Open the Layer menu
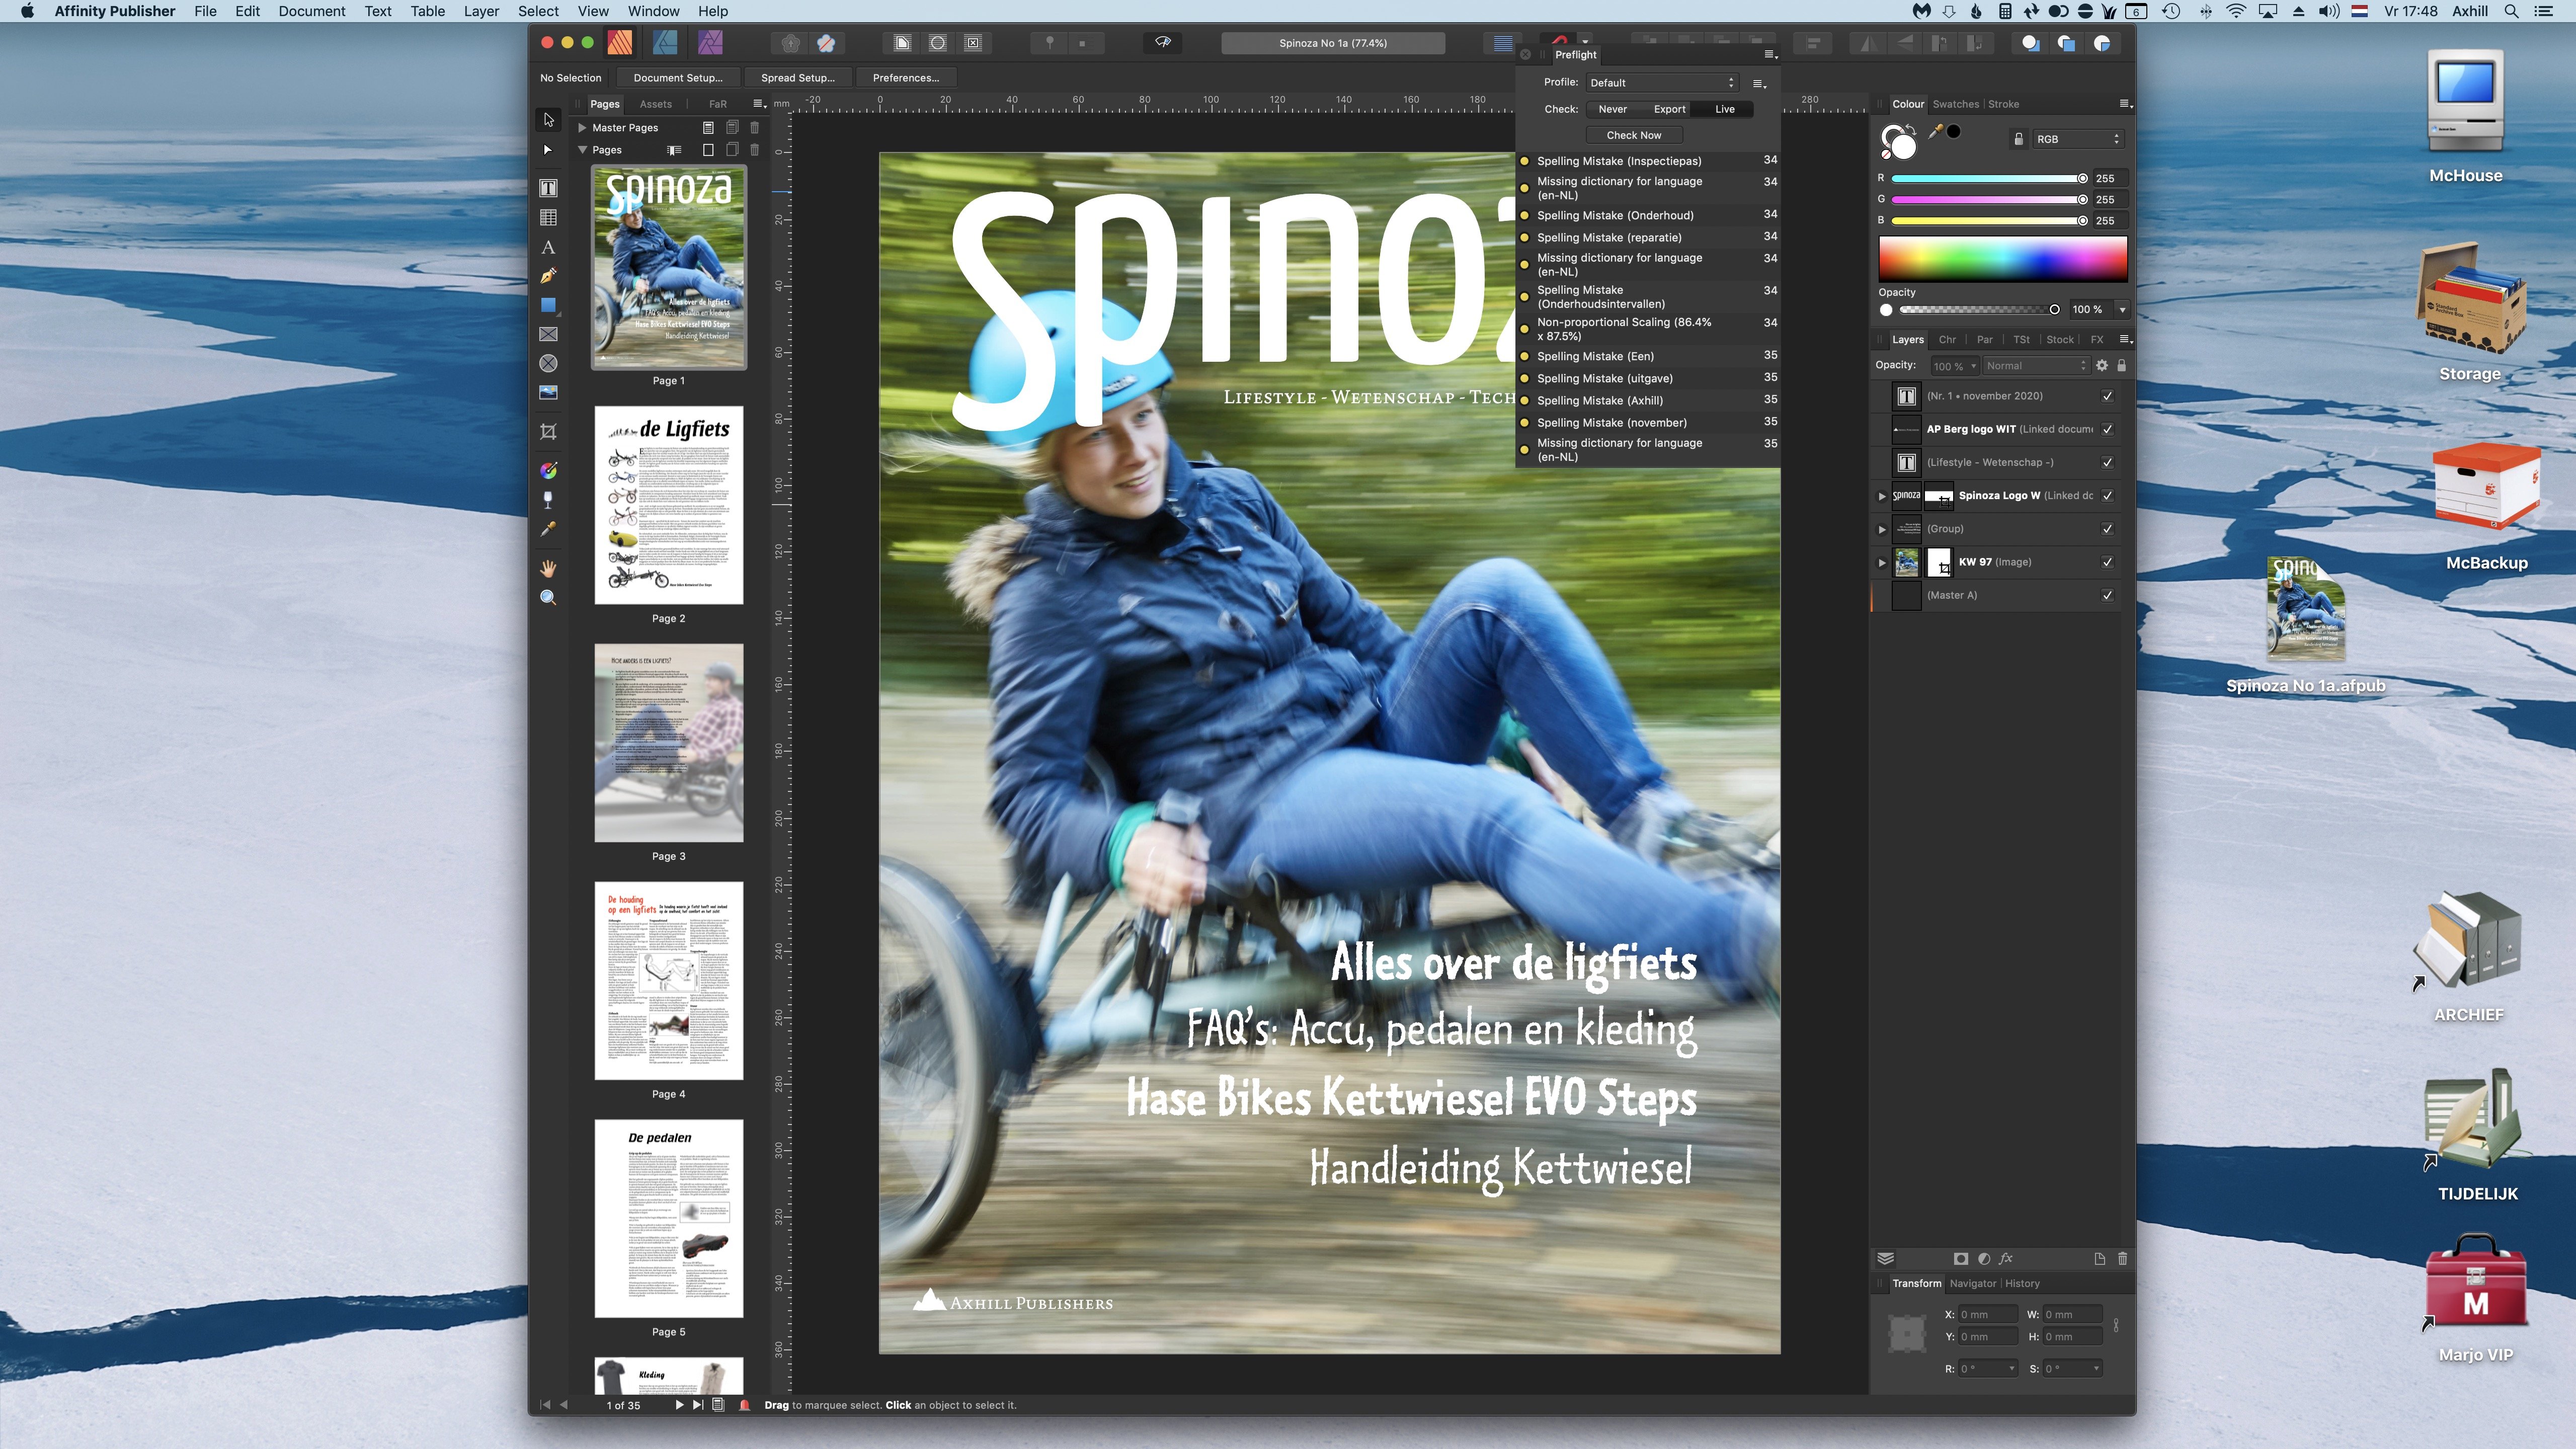Image resolution: width=2576 pixels, height=1449 pixels. pyautogui.click(x=481, y=11)
